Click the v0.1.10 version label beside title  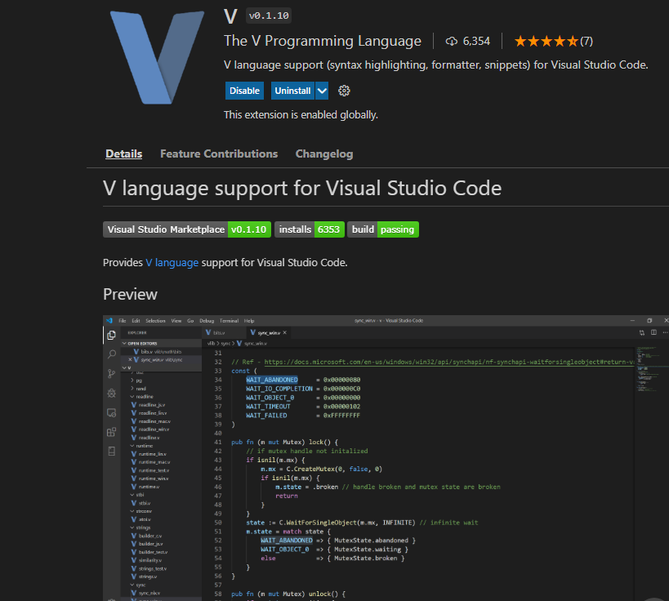tap(269, 16)
